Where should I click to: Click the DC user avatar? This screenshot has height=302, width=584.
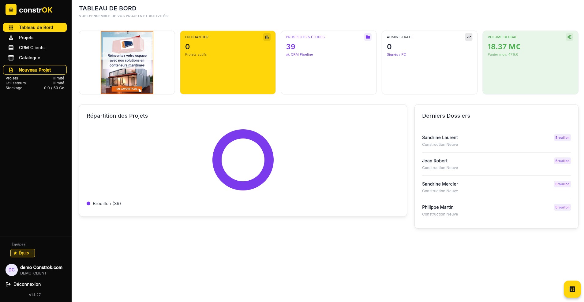point(12,270)
